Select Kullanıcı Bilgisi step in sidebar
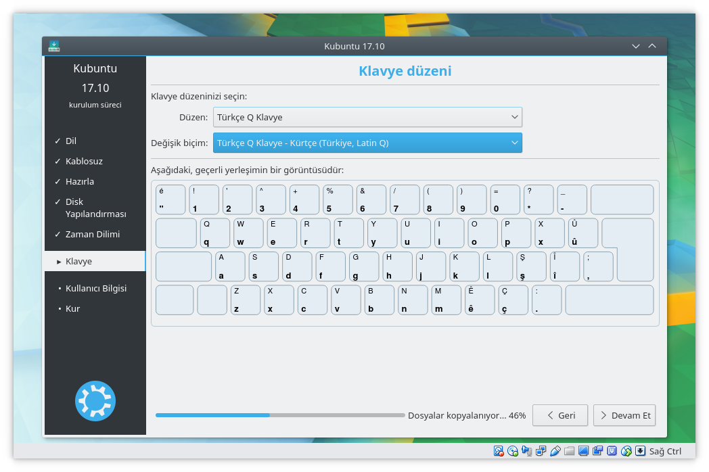 (95, 288)
